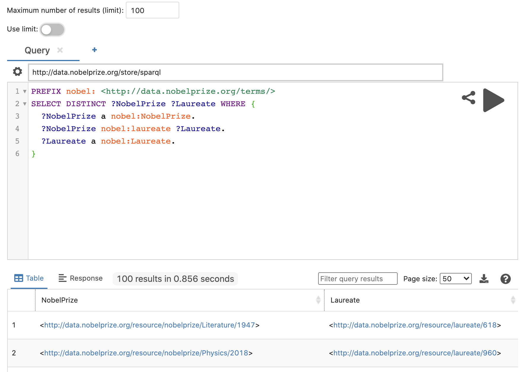Click nobel:Laureate on line 5
The image size is (527, 372).
coord(136,141)
